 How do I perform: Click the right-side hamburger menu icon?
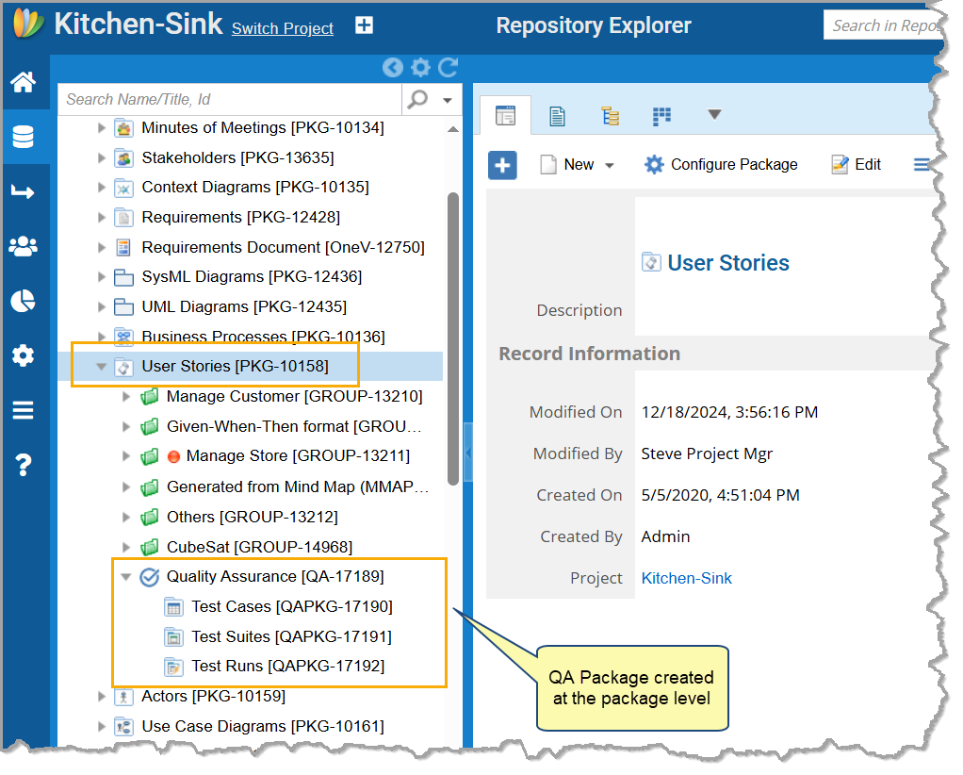(x=922, y=165)
